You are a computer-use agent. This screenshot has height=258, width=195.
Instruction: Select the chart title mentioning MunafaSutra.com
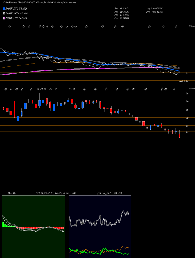(x=39, y=3)
